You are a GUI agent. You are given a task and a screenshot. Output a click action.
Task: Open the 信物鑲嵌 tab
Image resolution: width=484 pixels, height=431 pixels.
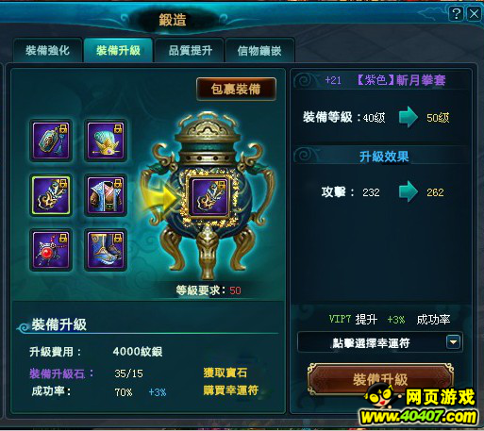[259, 50]
